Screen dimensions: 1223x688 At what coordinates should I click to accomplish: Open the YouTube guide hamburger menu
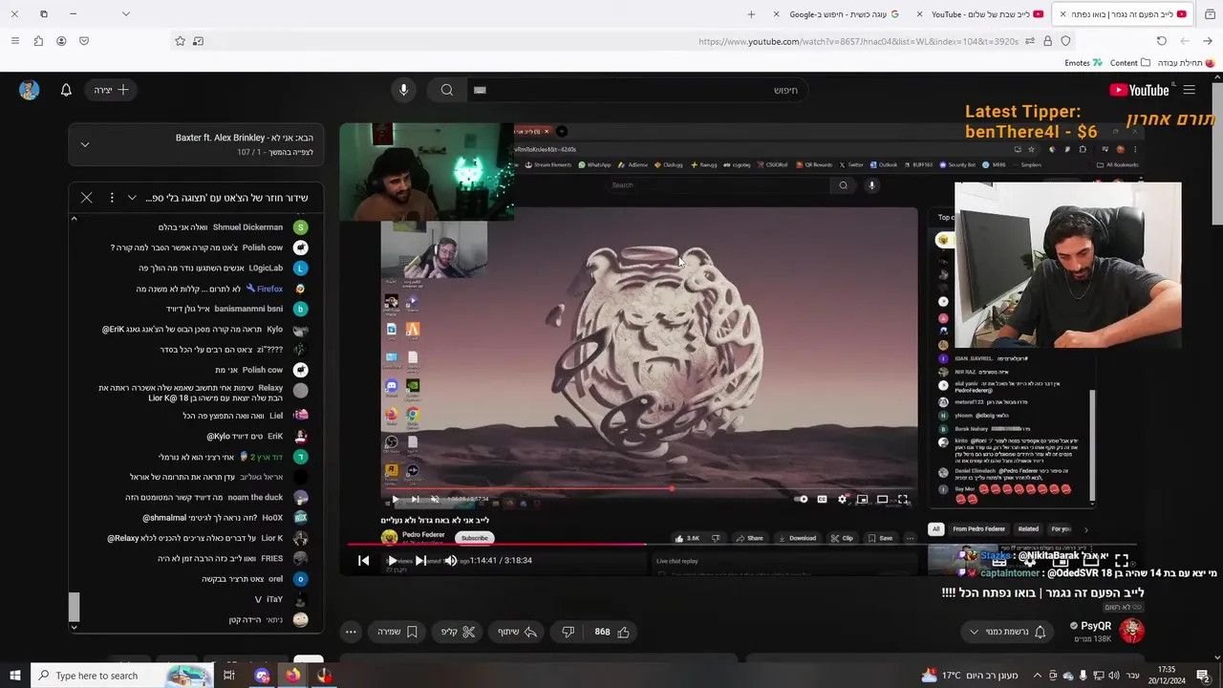[1189, 90]
